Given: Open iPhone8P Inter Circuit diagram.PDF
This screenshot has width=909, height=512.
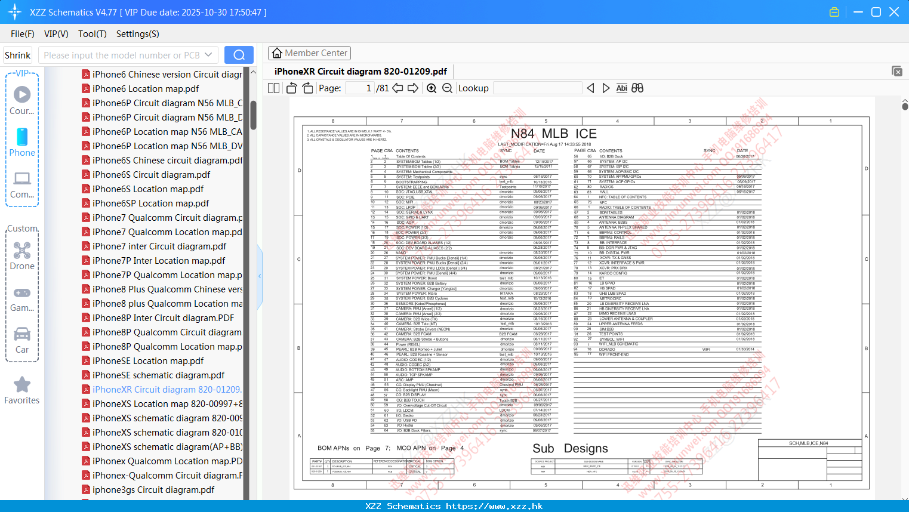Looking at the screenshot, I should [x=163, y=318].
